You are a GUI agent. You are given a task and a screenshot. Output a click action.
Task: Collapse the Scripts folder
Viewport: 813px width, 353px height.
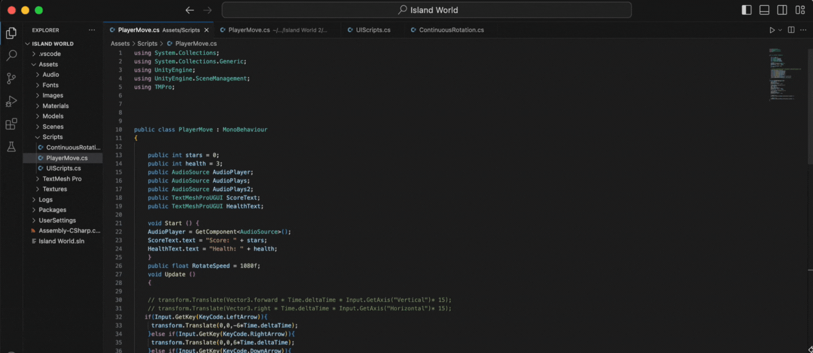coord(63,137)
